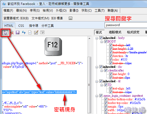The height and width of the screenshot is (114, 147).
Task: Toggle the .clearfix:after checkbox
Action: pos(106,70)
